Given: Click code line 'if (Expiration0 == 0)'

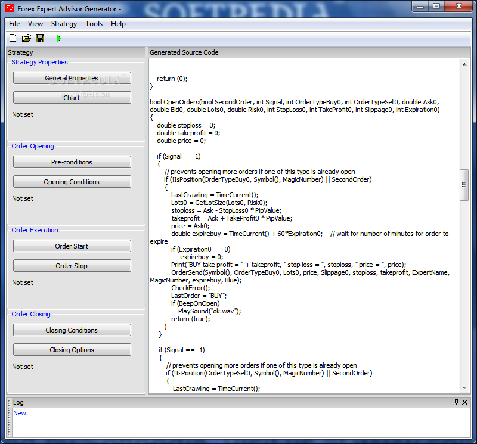Looking at the screenshot, I should (x=200, y=249).
